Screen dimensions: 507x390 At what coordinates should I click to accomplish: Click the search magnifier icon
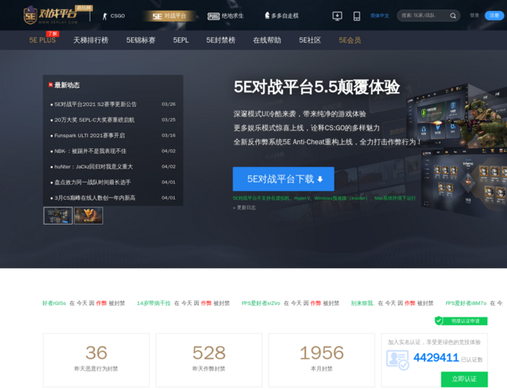tap(453, 16)
